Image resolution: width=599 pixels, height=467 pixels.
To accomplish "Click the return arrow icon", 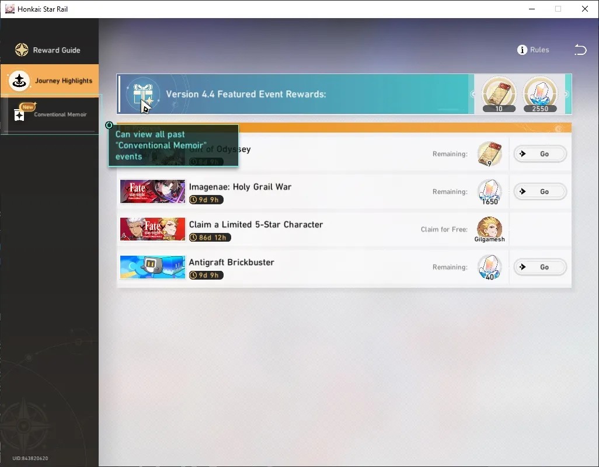I will tap(580, 50).
